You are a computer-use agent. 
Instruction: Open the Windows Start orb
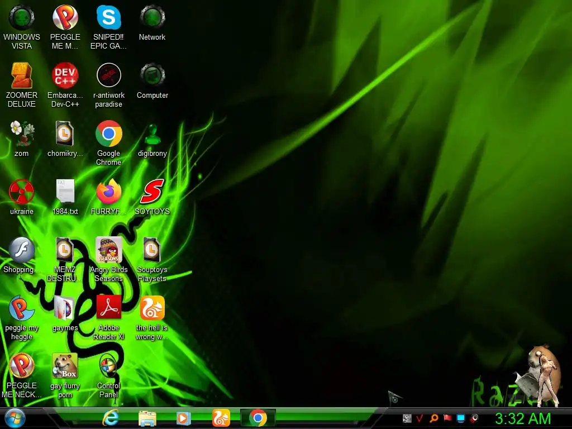coord(15,418)
